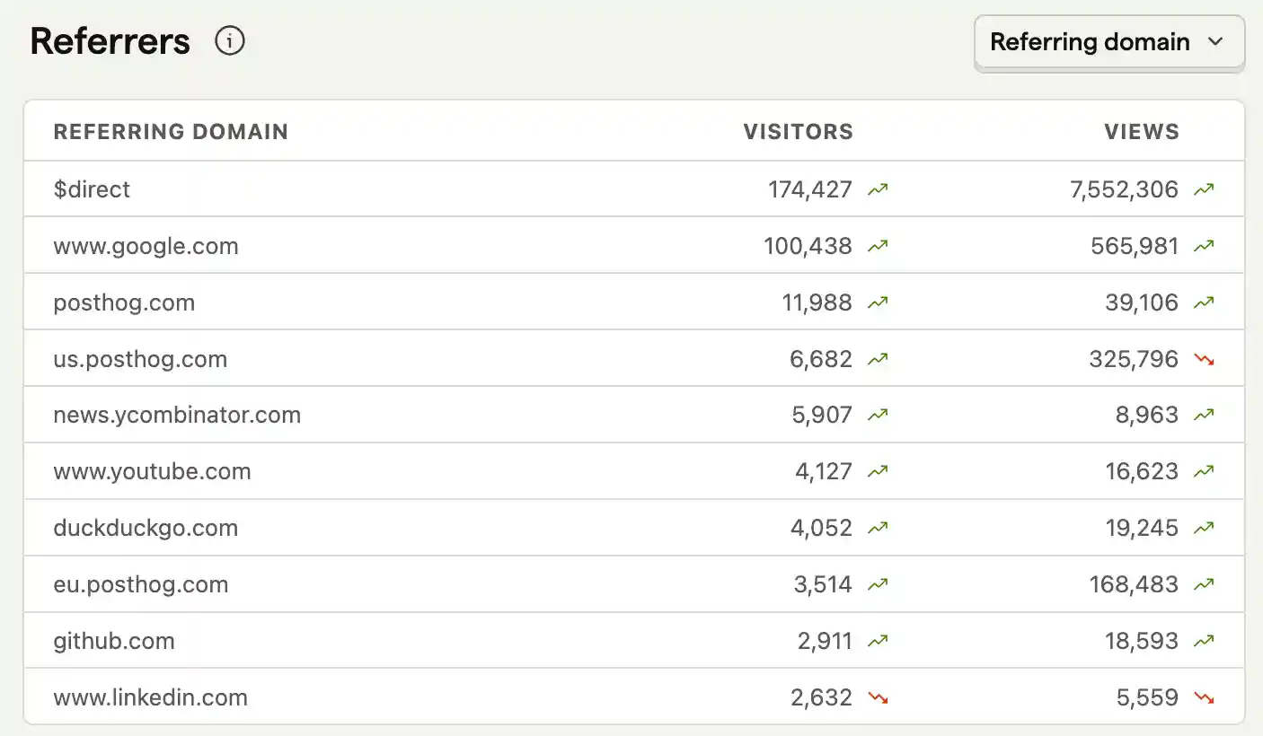Viewport: 1263px width, 736px height.
Task: Click visitors value 2,911
Action: 824,641
